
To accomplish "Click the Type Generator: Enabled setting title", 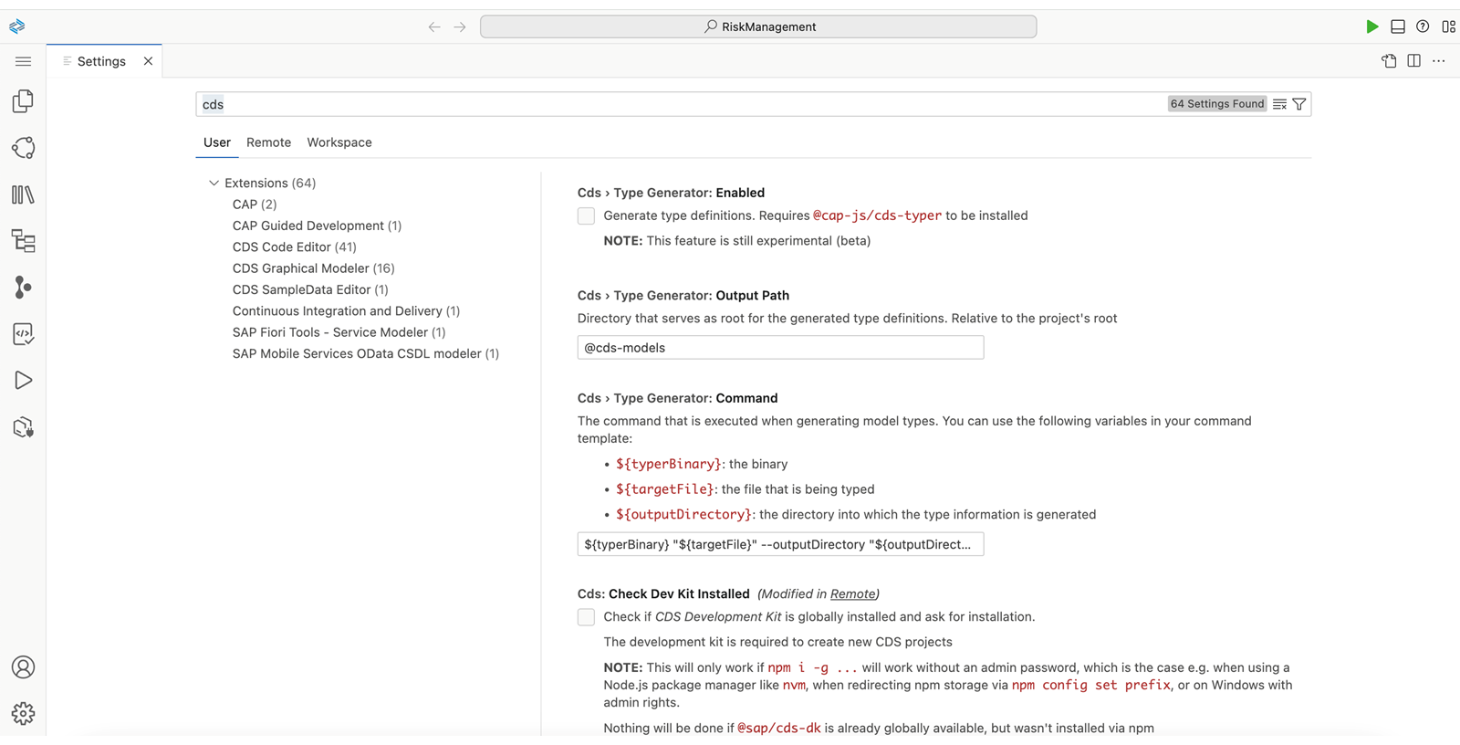I will tap(671, 193).
